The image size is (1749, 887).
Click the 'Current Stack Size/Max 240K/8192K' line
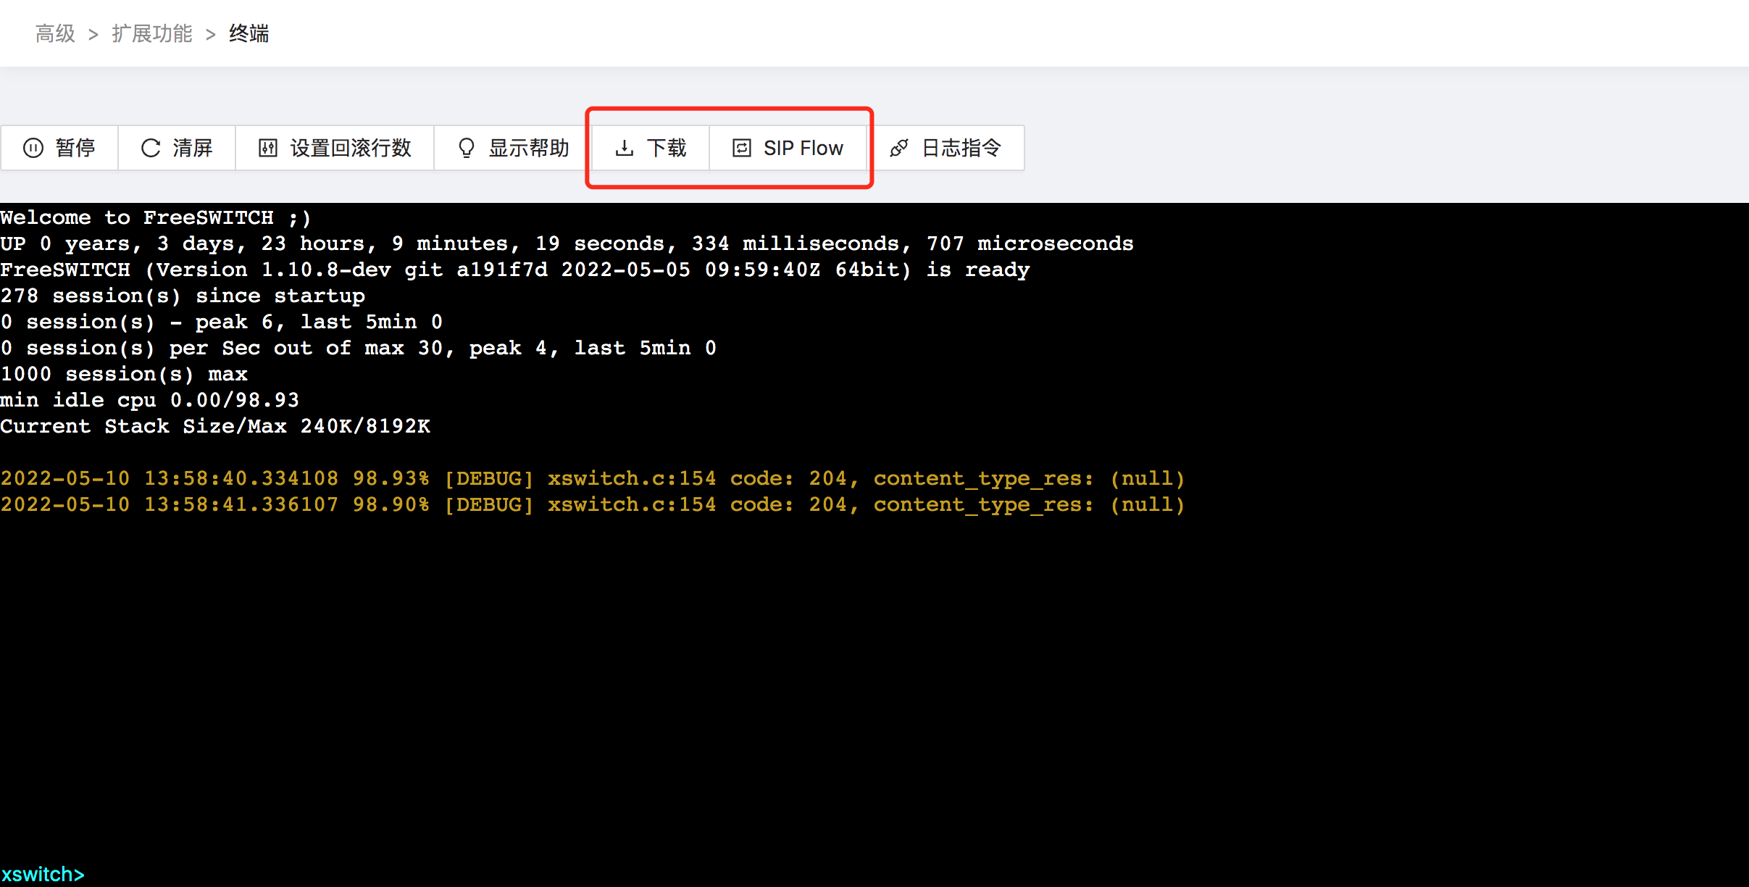pos(215,426)
